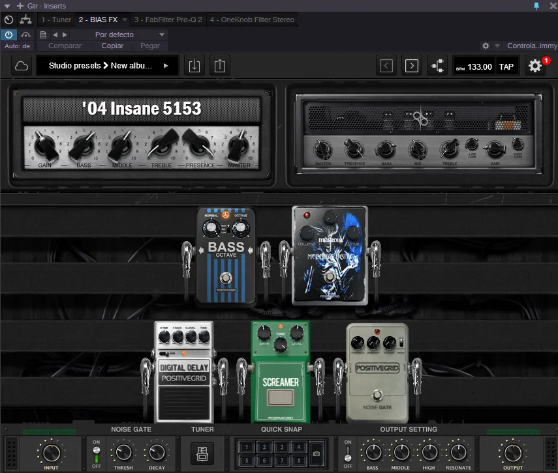
Task: Switch to FabFilter Pro-Q 2 tab
Action: click(x=168, y=20)
